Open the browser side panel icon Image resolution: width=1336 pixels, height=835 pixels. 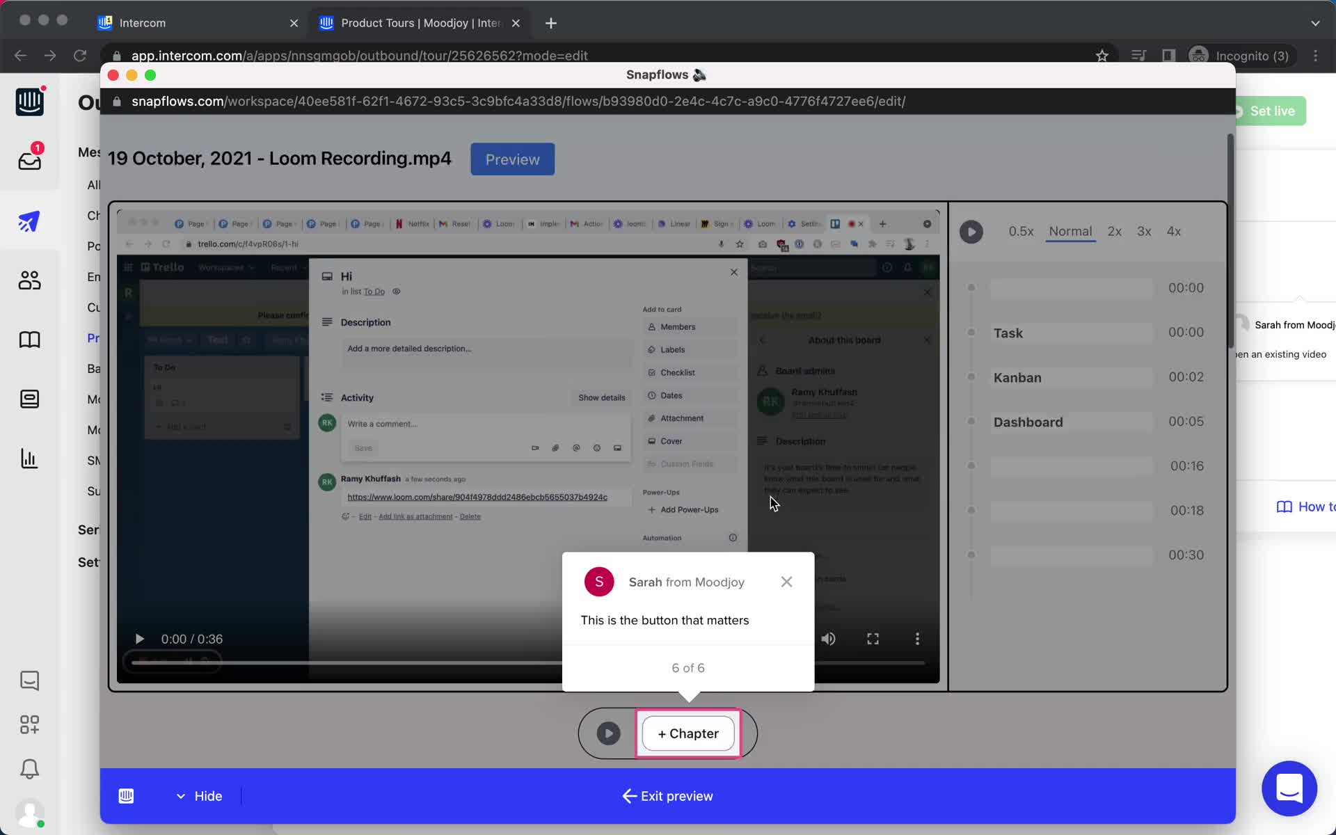tap(1168, 56)
